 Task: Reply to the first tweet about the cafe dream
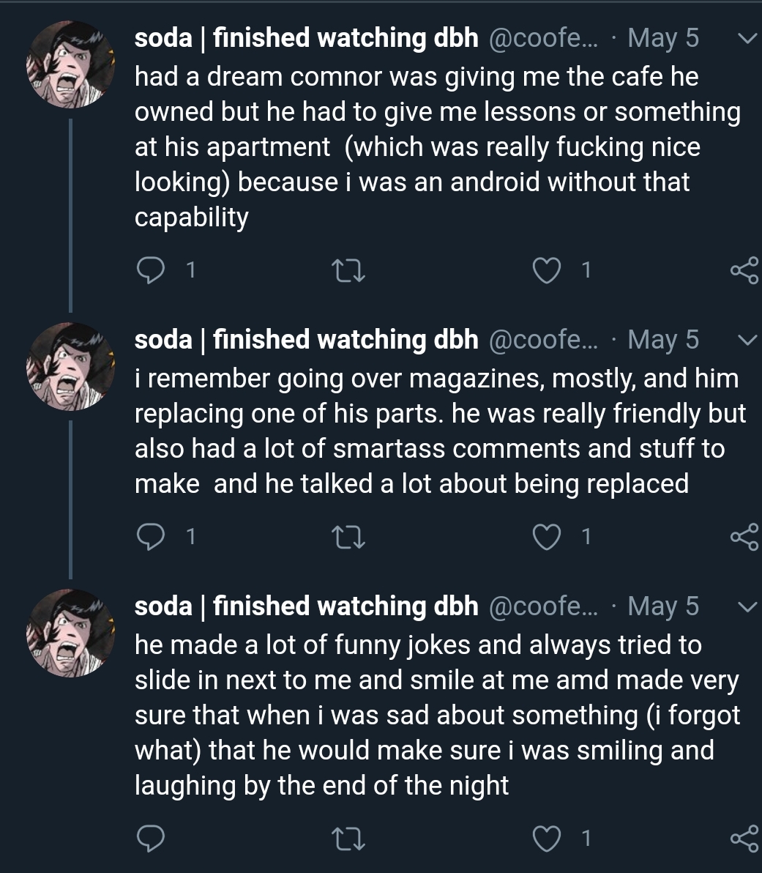coord(151,271)
